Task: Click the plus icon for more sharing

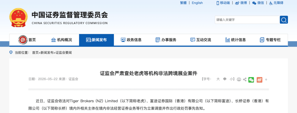Action: coord(266,80)
